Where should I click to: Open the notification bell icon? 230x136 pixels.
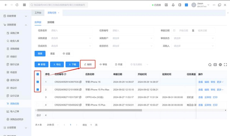pyautogui.click(x=173, y=5)
